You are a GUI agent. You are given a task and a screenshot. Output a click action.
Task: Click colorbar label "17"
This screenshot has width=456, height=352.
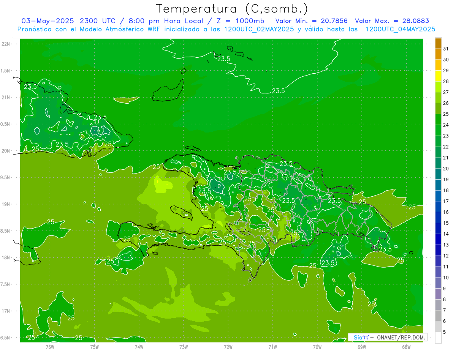pyautogui.click(x=446, y=201)
